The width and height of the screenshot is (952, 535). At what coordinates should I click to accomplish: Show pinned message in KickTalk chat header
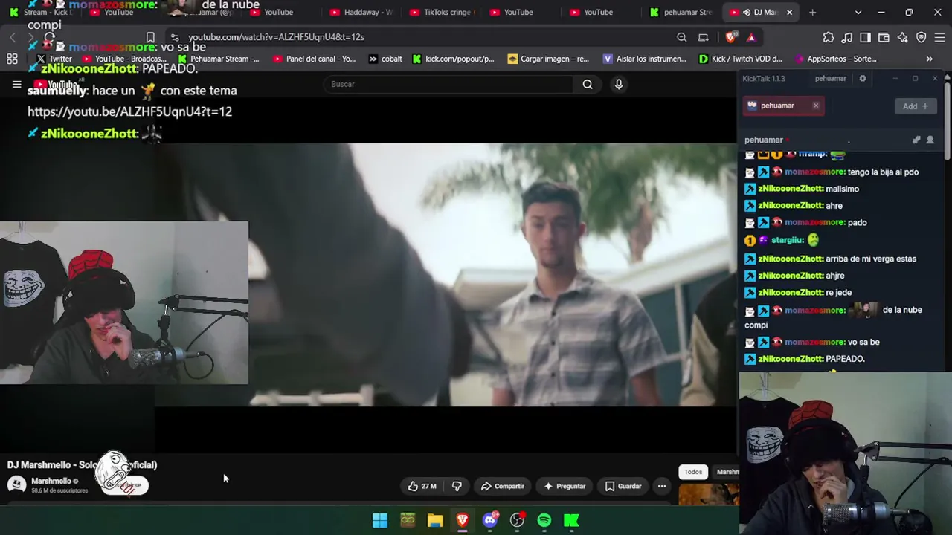pyautogui.click(x=916, y=140)
